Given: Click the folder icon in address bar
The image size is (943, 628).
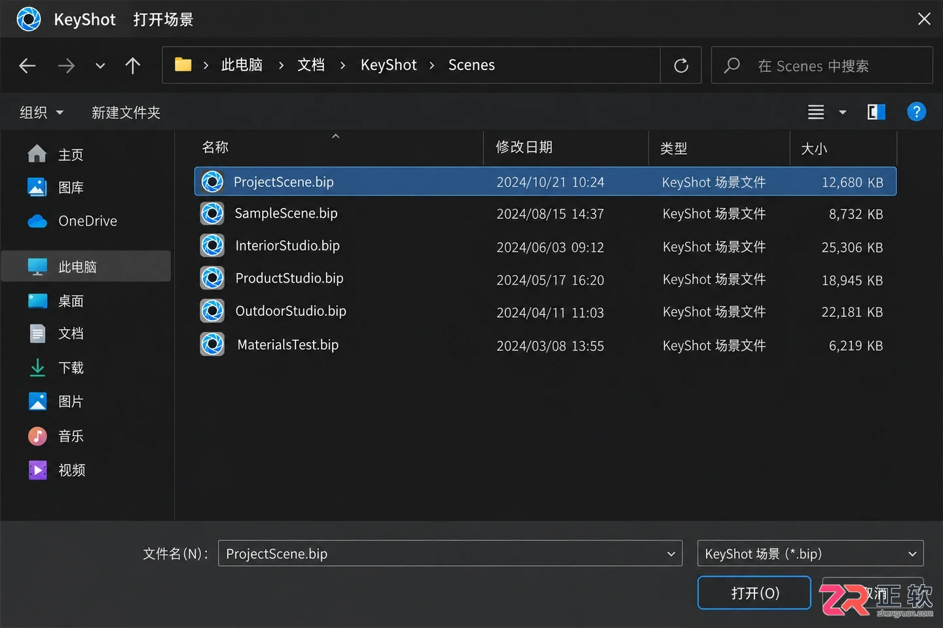Looking at the screenshot, I should pyautogui.click(x=183, y=65).
